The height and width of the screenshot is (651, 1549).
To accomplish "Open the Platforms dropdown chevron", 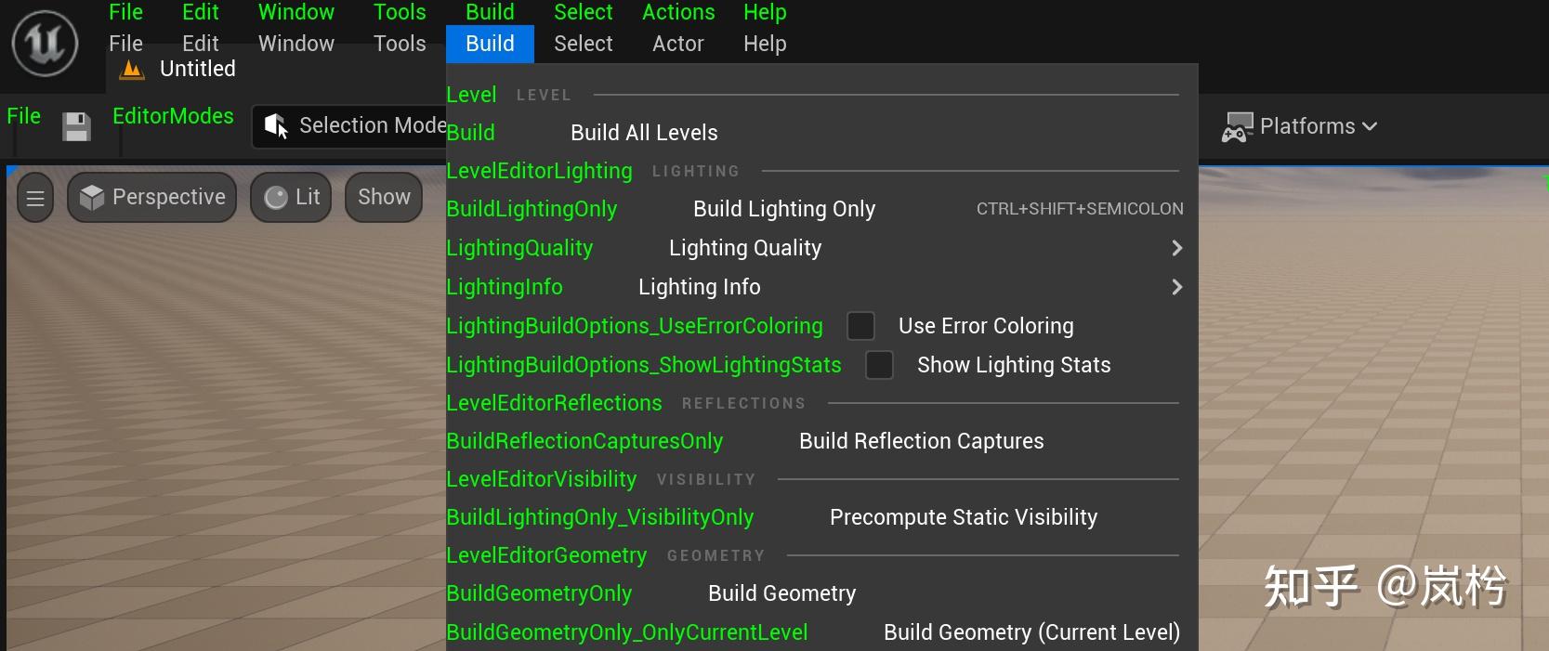I will (1370, 126).
